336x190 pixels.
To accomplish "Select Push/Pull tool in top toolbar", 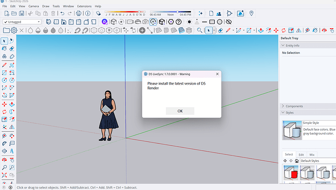I will 261,30.
